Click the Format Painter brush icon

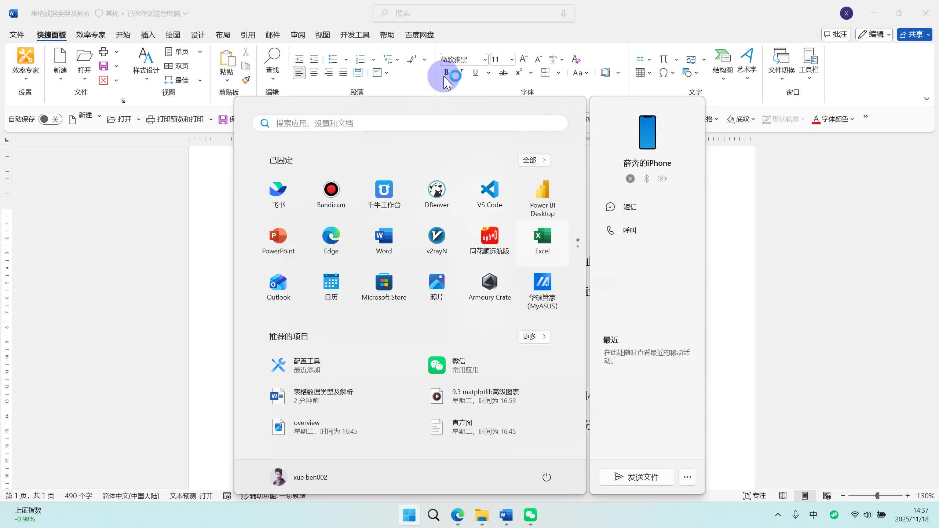246,80
